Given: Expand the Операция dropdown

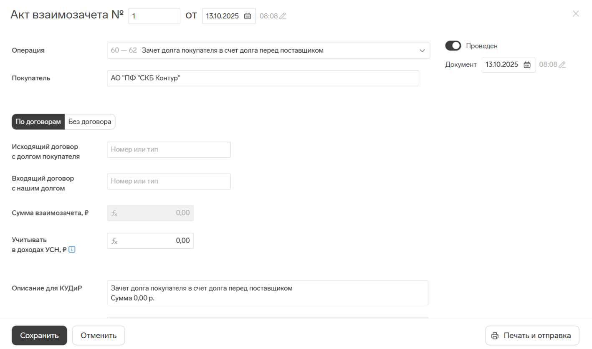Looking at the screenshot, I should pyautogui.click(x=422, y=51).
